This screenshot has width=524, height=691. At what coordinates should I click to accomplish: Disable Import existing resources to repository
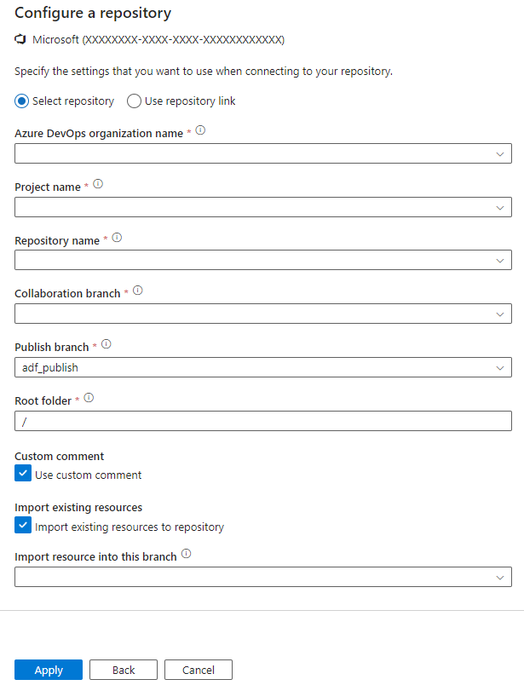[x=23, y=525]
